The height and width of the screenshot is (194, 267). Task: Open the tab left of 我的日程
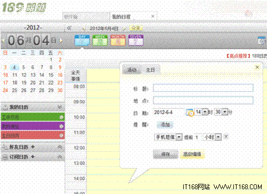pyautogui.click(x=86, y=17)
